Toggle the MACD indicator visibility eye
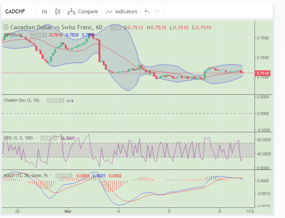Viewport: 285px width, 218px height. [x=58, y=175]
